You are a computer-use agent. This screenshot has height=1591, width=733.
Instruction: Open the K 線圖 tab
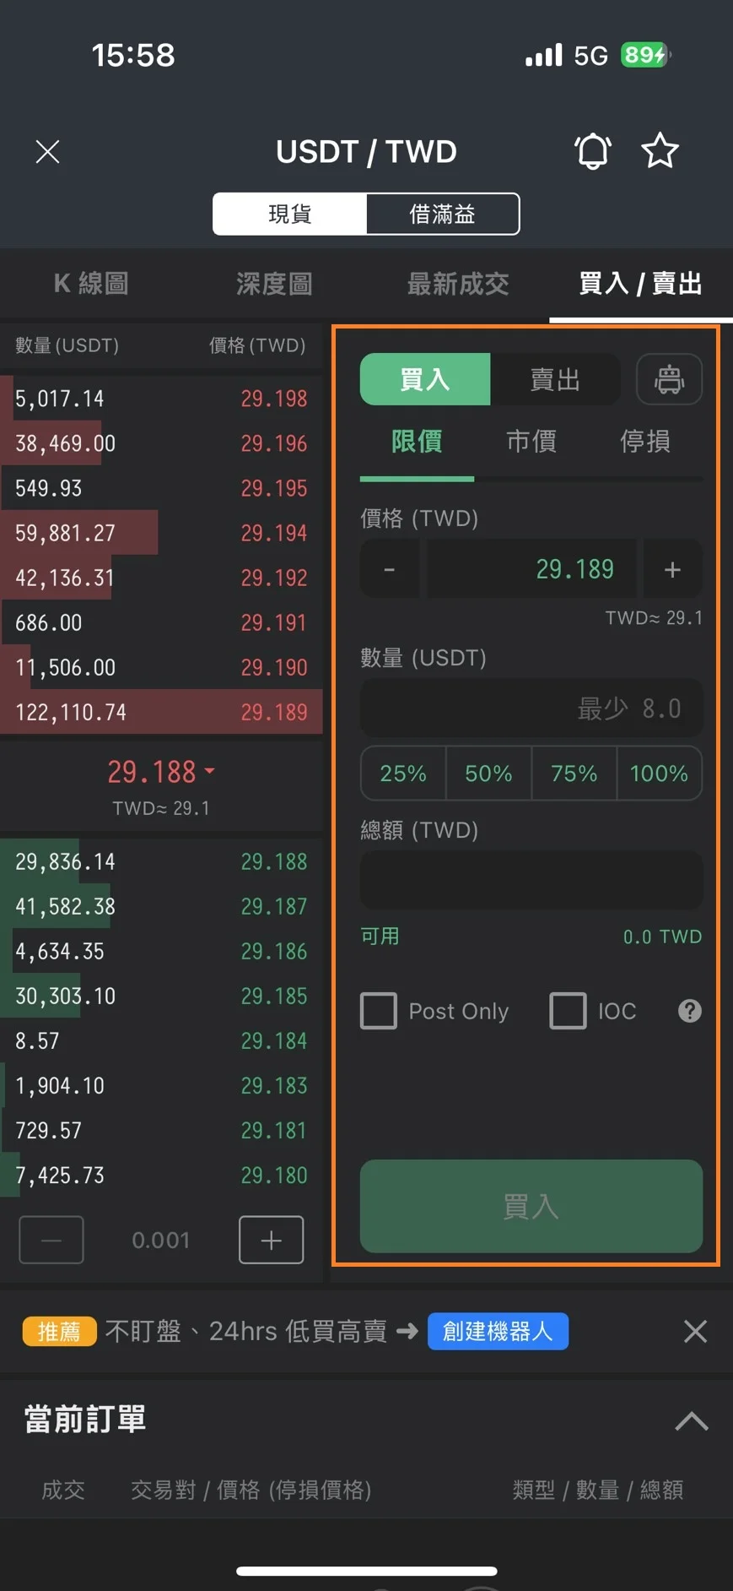(x=91, y=284)
